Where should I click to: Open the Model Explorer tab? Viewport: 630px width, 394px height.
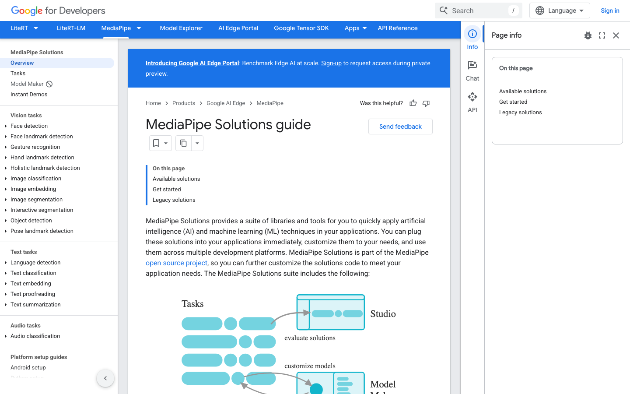click(x=181, y=28)
